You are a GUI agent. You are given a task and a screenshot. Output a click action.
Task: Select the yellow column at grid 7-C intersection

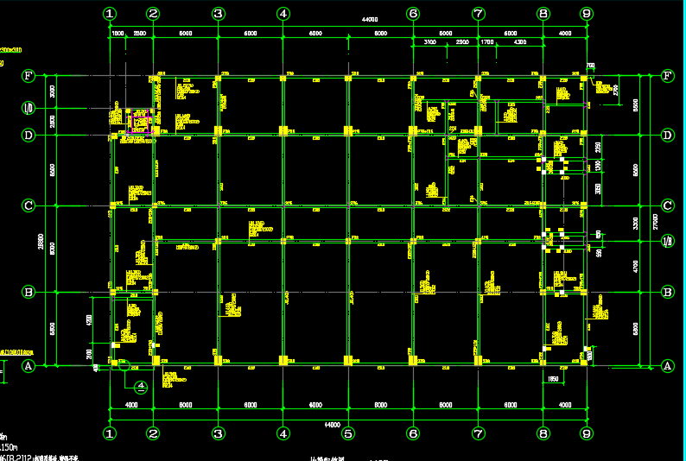pyautogui.click(x=478, y=205)
